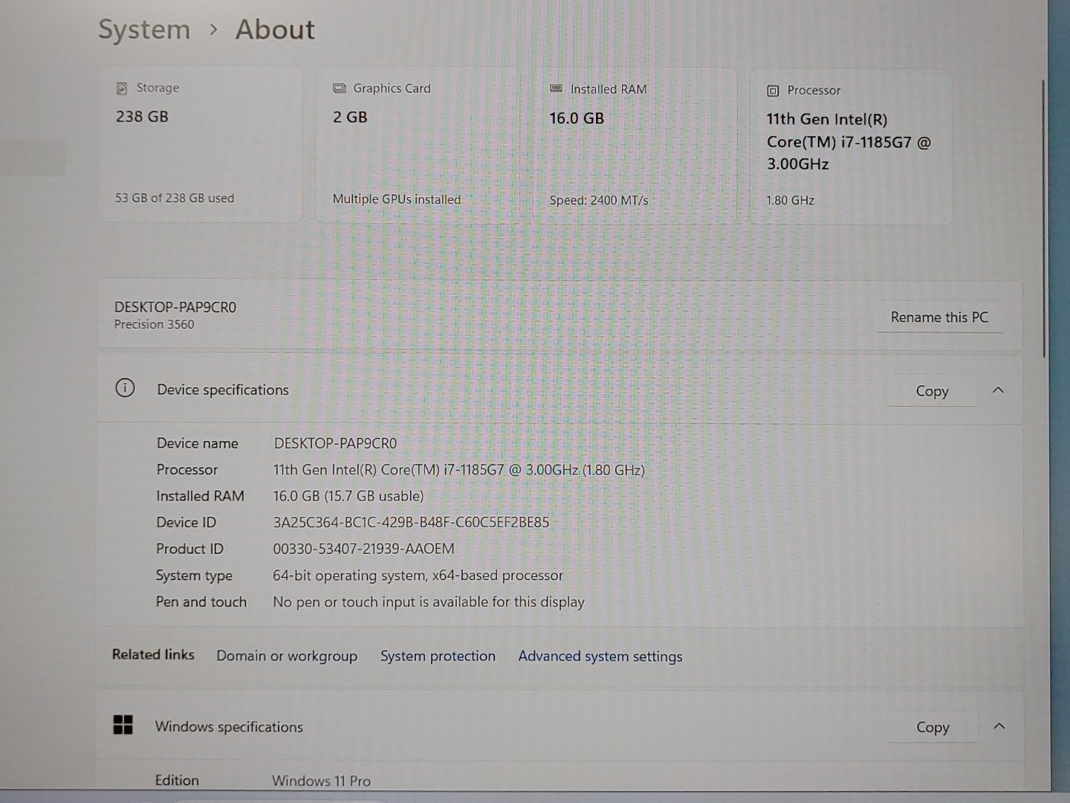Click the Processor card icon
Viewport: 1070px width, 803px height.
773,90
